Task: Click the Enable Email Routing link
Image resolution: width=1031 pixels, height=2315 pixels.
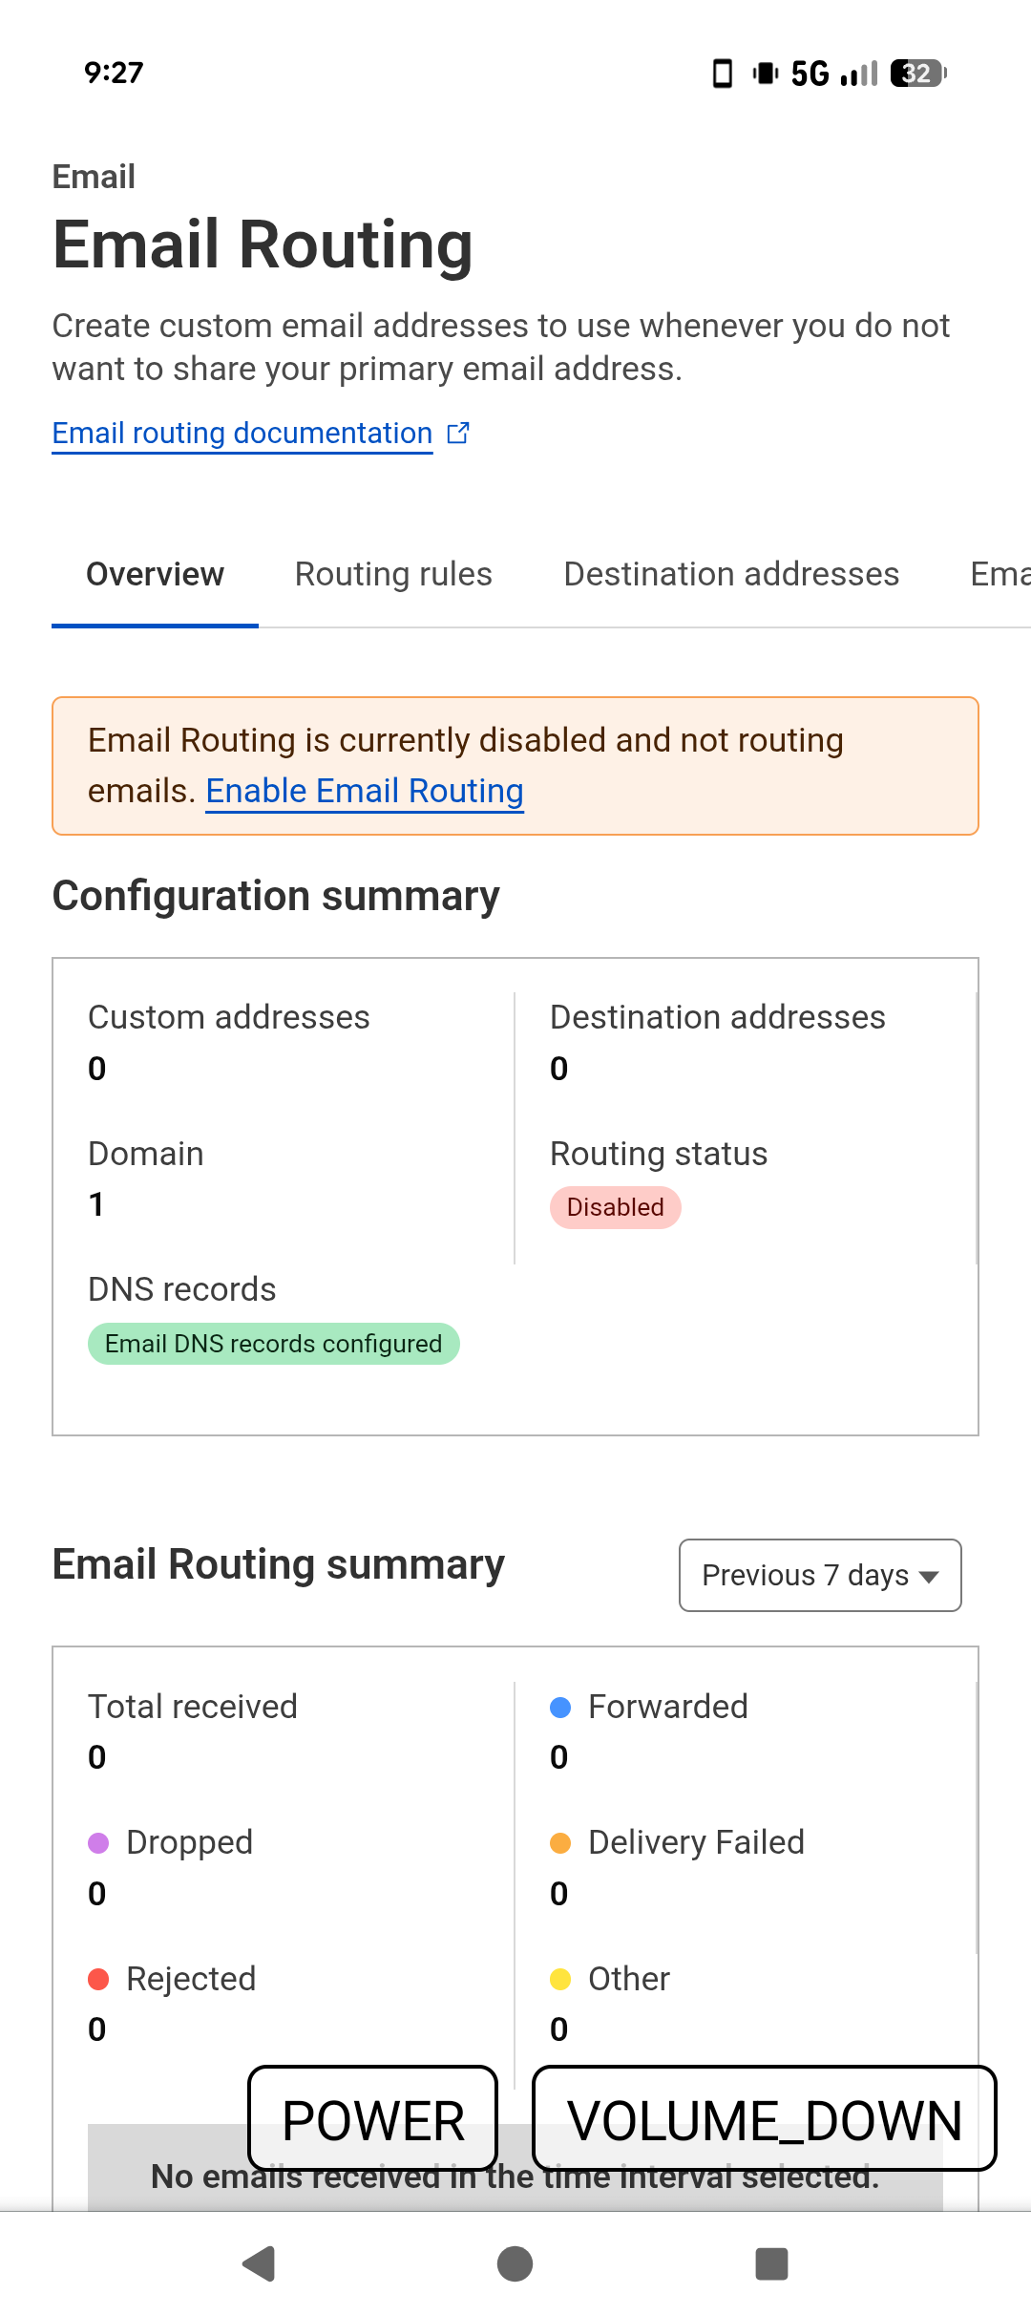Action: point(365,791)
